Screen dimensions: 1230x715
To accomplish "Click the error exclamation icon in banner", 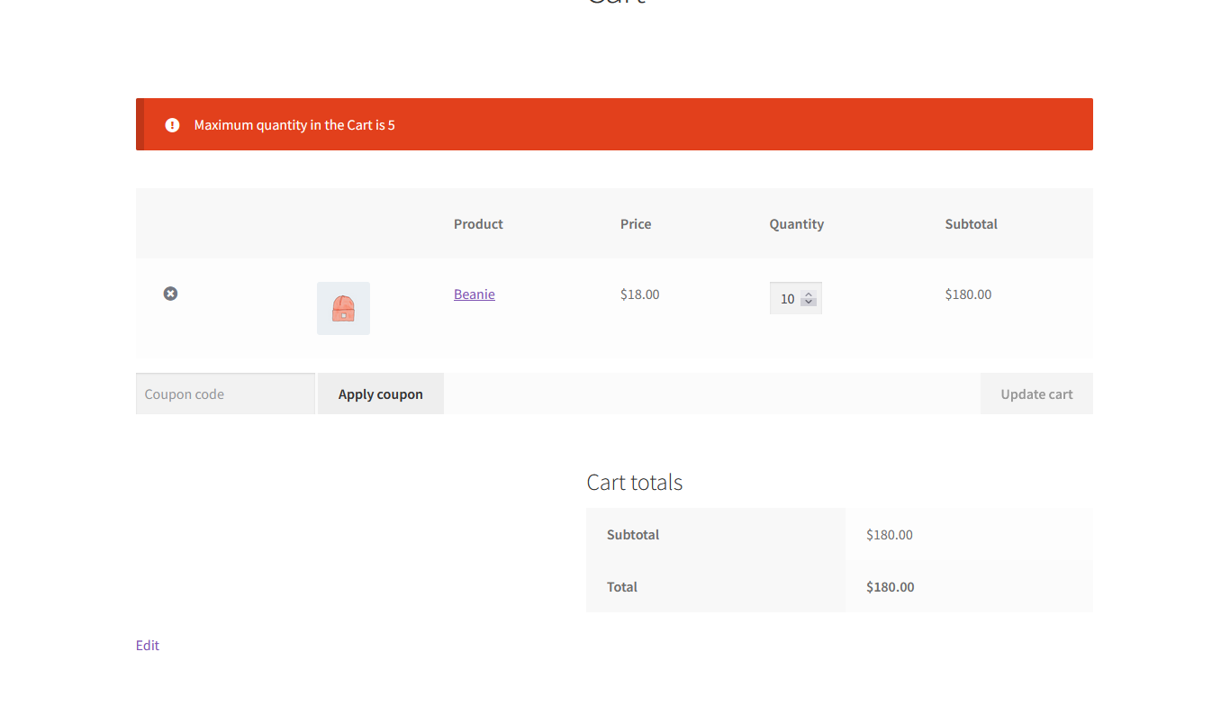I will 172,125.
